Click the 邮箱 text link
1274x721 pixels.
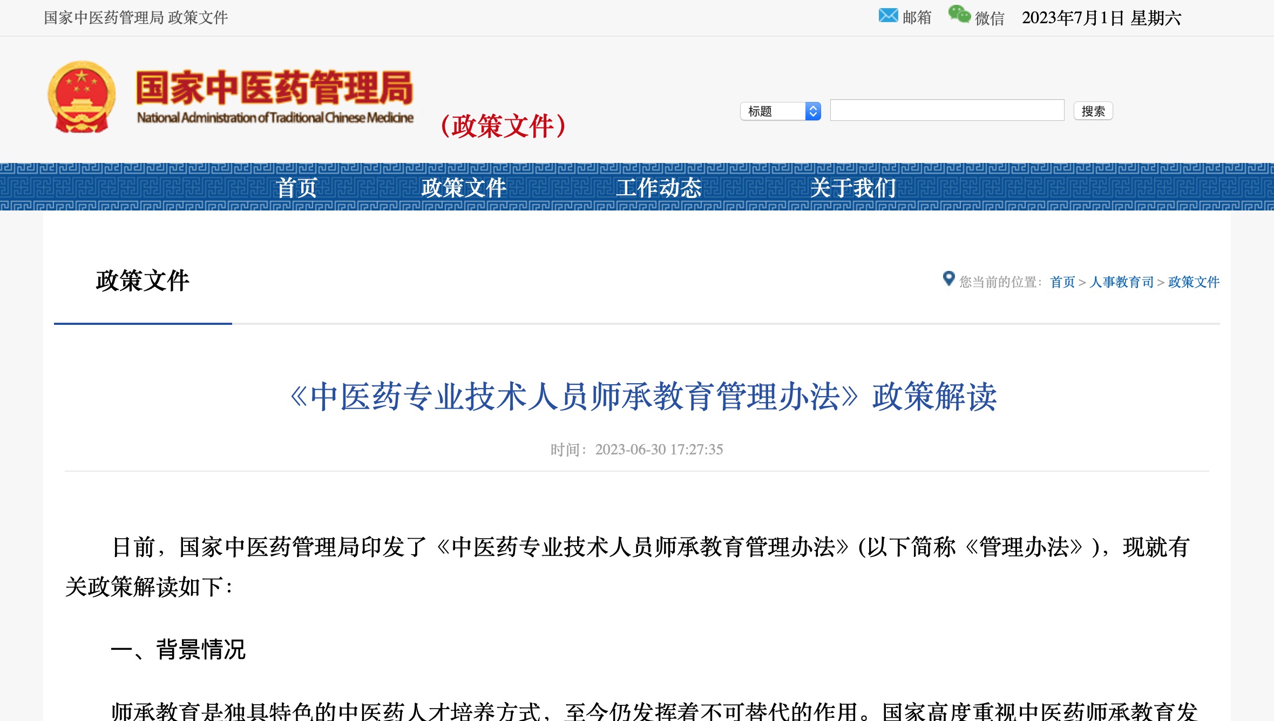(917, 18)
